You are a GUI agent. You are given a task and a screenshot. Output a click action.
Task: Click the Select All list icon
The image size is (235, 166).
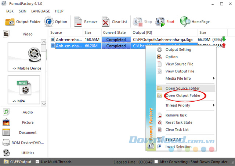coord(160,139)
